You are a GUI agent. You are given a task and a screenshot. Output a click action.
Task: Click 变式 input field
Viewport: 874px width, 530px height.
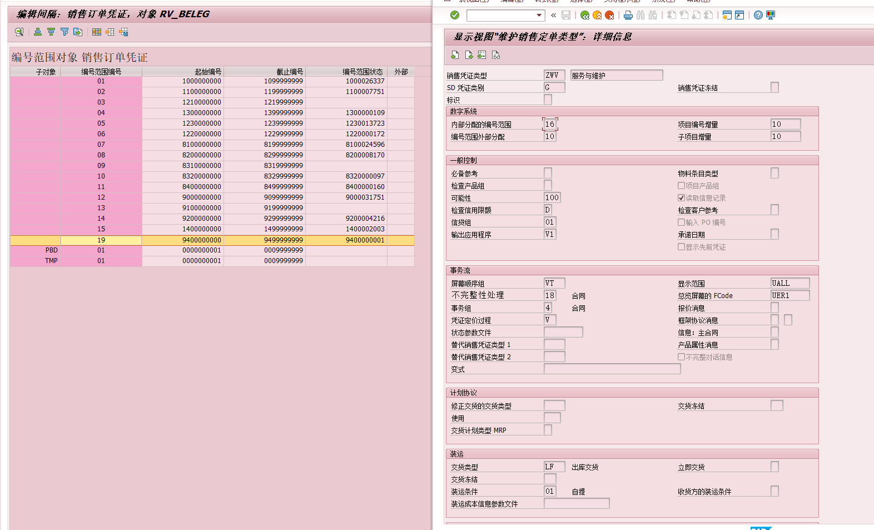(x=612, y=369)
